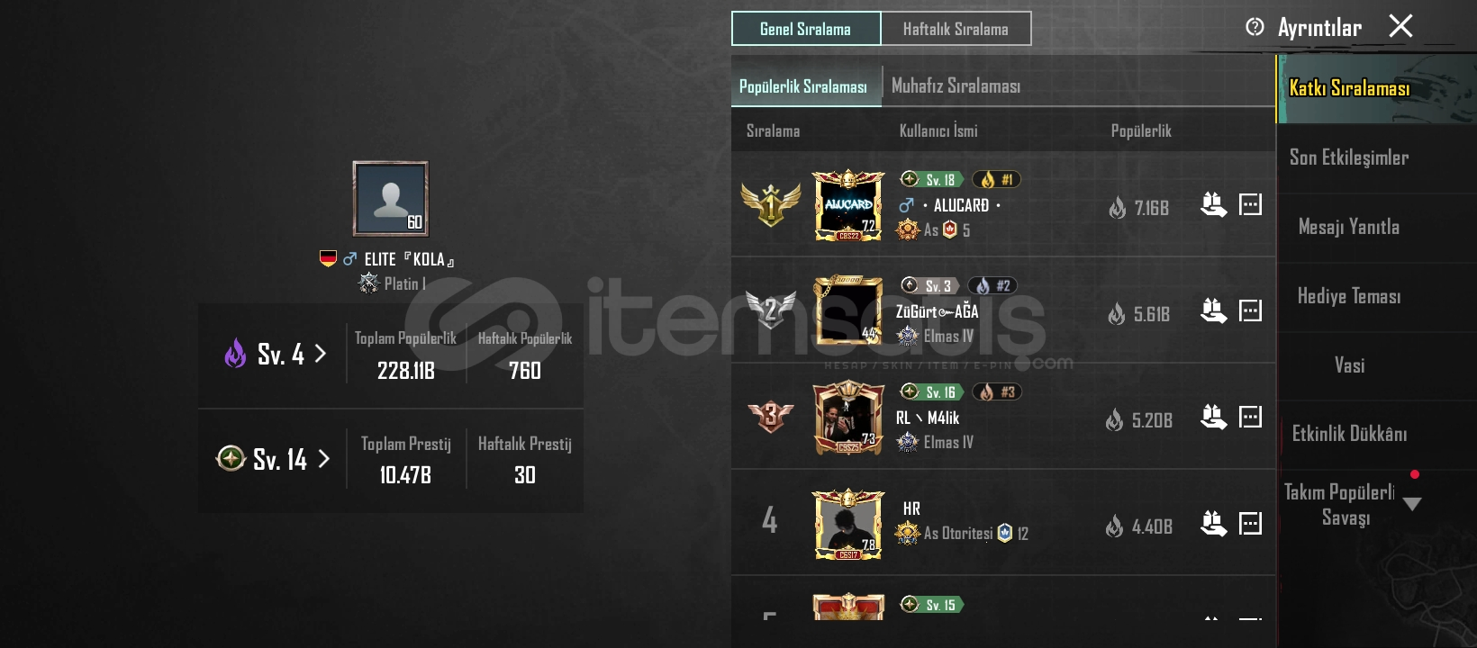Switch to the Haftalık Sıralama toggle
The height and width of the screenshot is (648, 1477).
click(956, 29)
